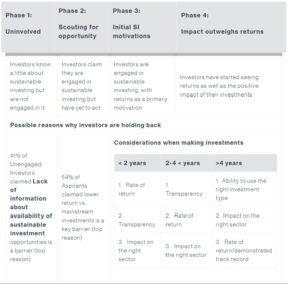Image resolution: width=288 pixels, height=284 pixels.
Task: Select "1. Transparency" in the 2-4 years column
Action: [184, 189]
